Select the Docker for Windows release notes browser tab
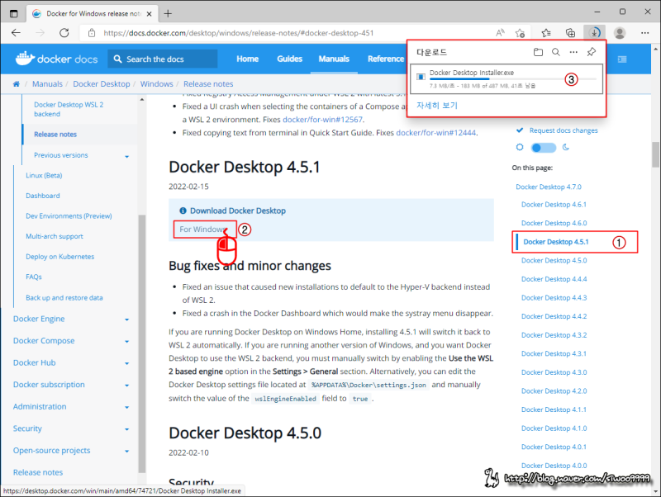This screenshot has width=661, height=497. pos(91,13)
